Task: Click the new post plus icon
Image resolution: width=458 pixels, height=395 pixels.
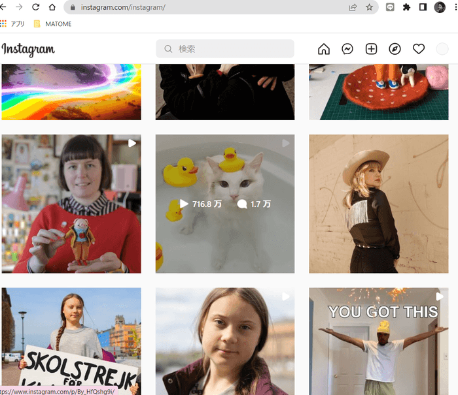Action: pos(371,49)
